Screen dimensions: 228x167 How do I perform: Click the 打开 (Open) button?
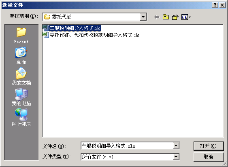209,146
